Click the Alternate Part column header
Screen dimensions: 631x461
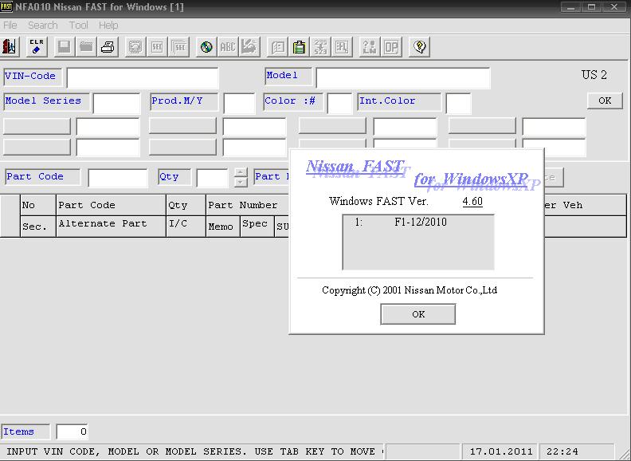coord(111,226)
